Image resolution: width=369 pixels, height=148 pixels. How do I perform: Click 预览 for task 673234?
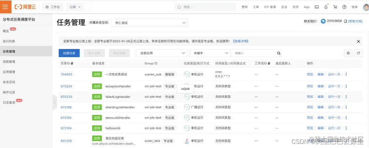[x=310, y=86]
